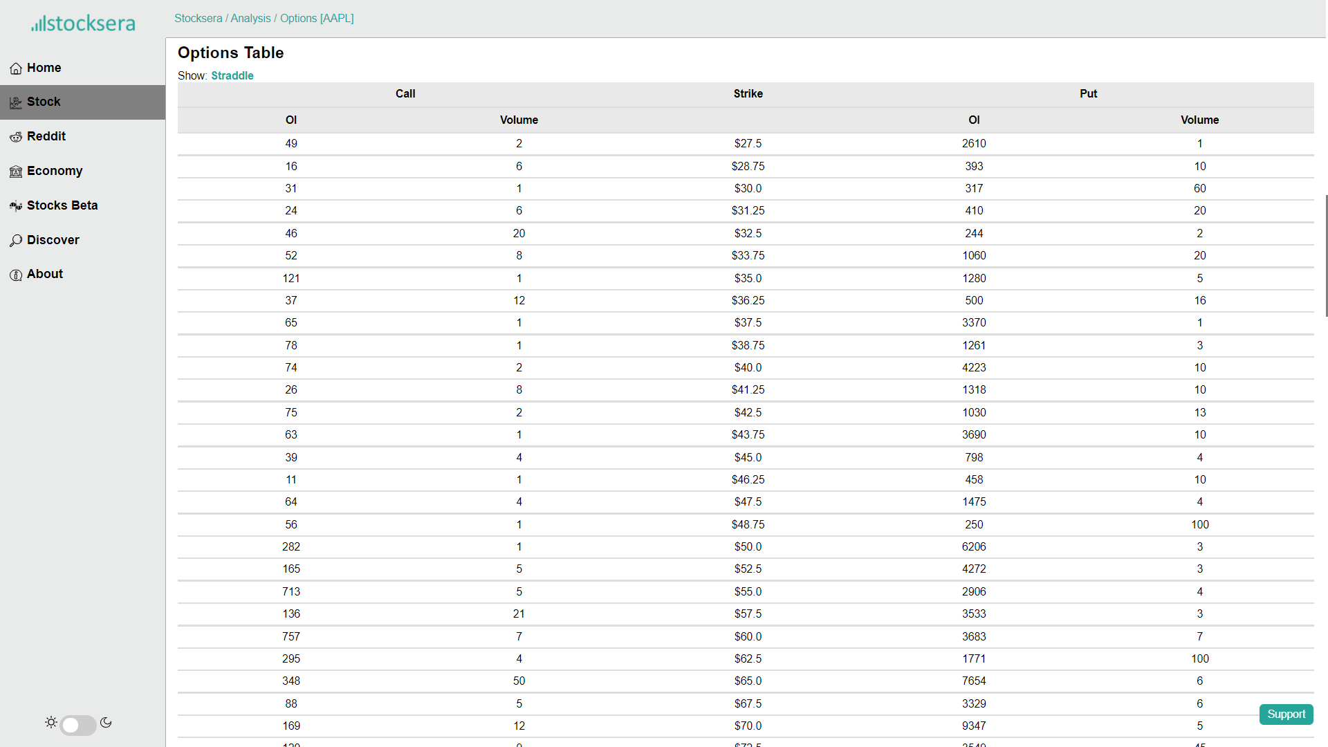Viewport: 1328px width, 747px height.
Task: Click the Options [AAPL] breadcrumb
Action: pos(317,18)
